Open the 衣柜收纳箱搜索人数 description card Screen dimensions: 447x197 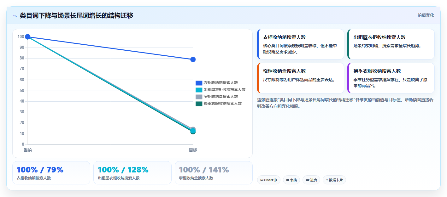pos(301,44)
